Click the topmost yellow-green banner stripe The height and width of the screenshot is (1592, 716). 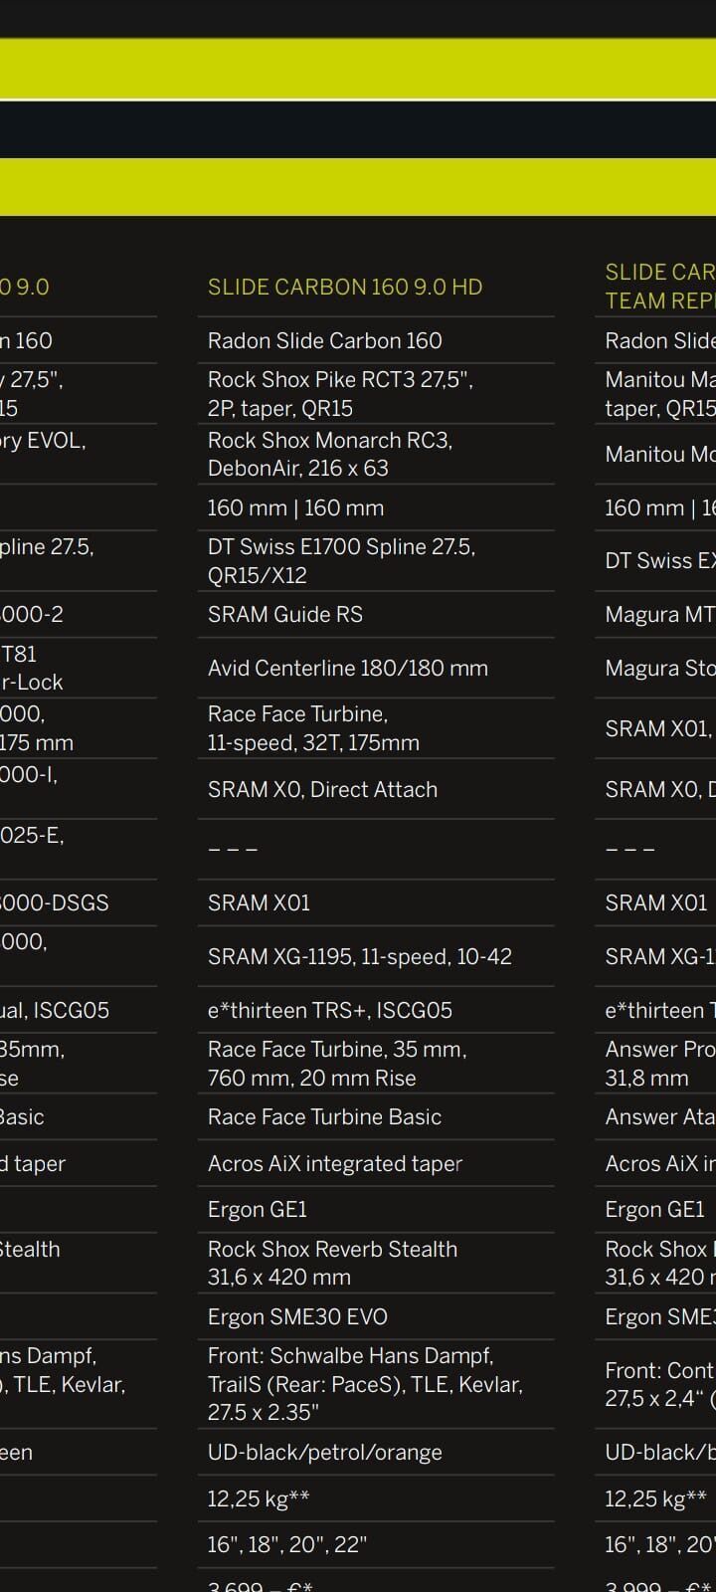click(358, 69)
